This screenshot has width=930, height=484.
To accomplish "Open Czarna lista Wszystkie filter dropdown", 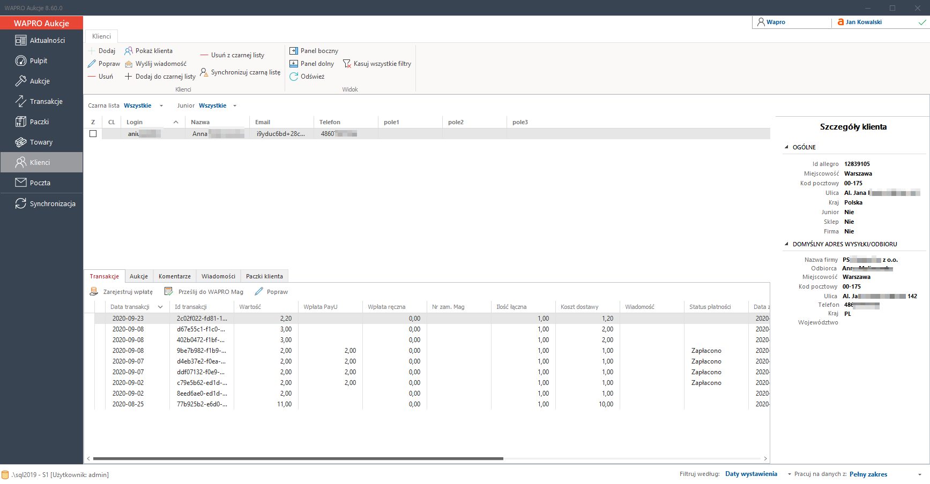I will 143,105.
